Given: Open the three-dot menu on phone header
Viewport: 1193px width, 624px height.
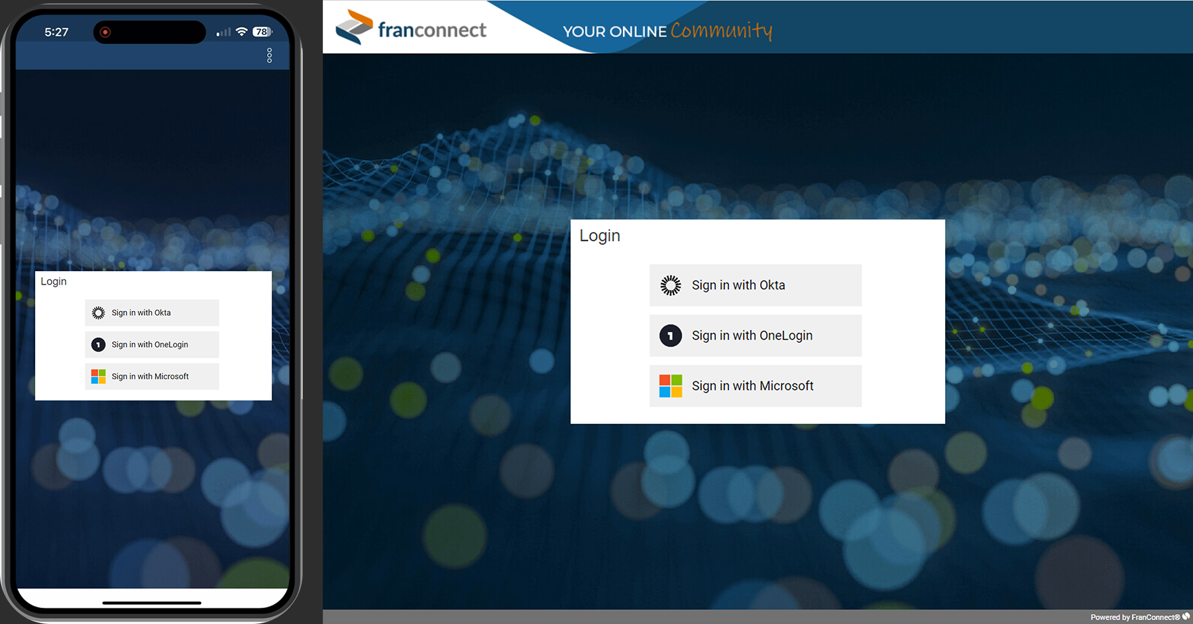Looking at the screenshot, I should point(269,55).
